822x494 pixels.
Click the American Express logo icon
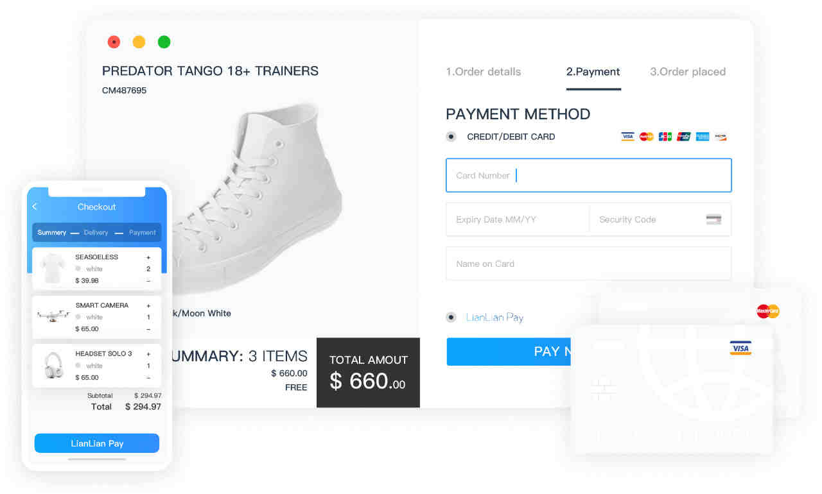[702, 137]
